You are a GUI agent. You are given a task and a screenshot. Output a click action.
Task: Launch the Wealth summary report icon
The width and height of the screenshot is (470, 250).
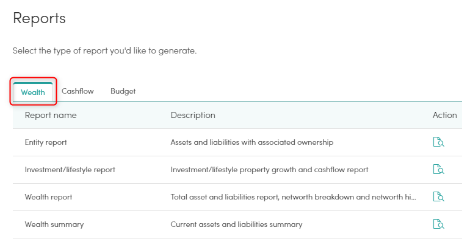click(x=438, y=224)
